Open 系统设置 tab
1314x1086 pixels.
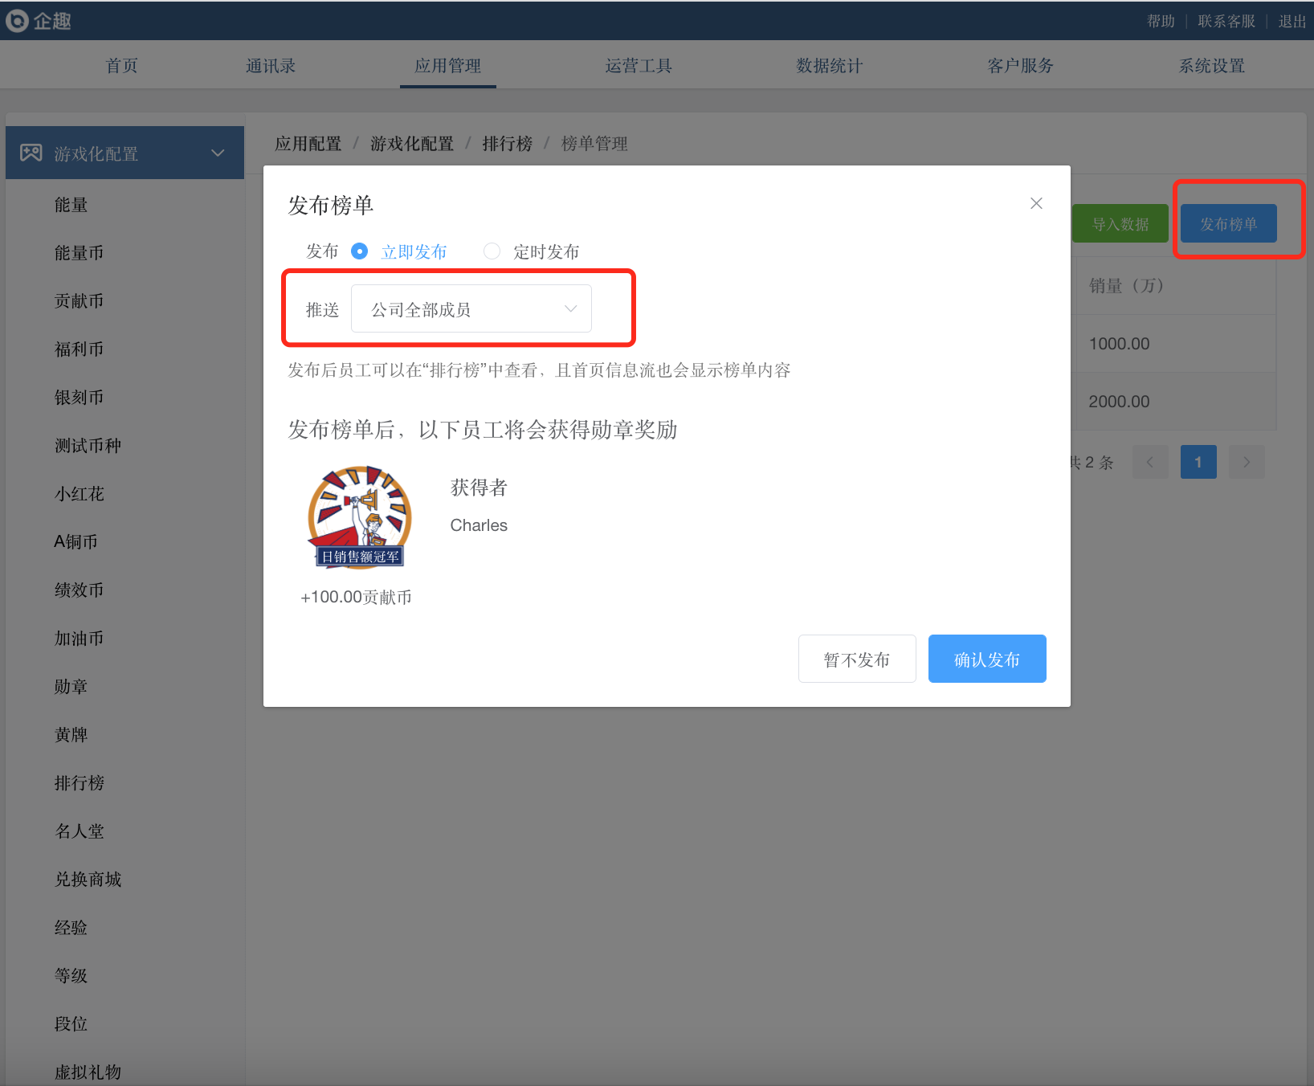[x=1212, y=66]
